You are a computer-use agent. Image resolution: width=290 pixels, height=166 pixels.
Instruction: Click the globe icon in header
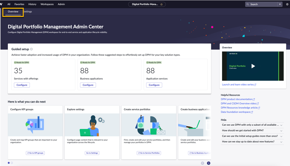pyautogui.click(x=287, y=4)
